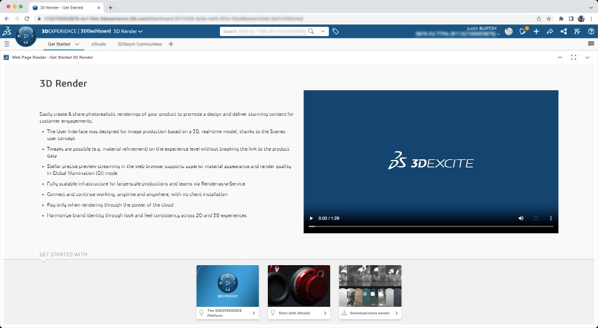Select the 3D Render browser tab

point(65,7)
